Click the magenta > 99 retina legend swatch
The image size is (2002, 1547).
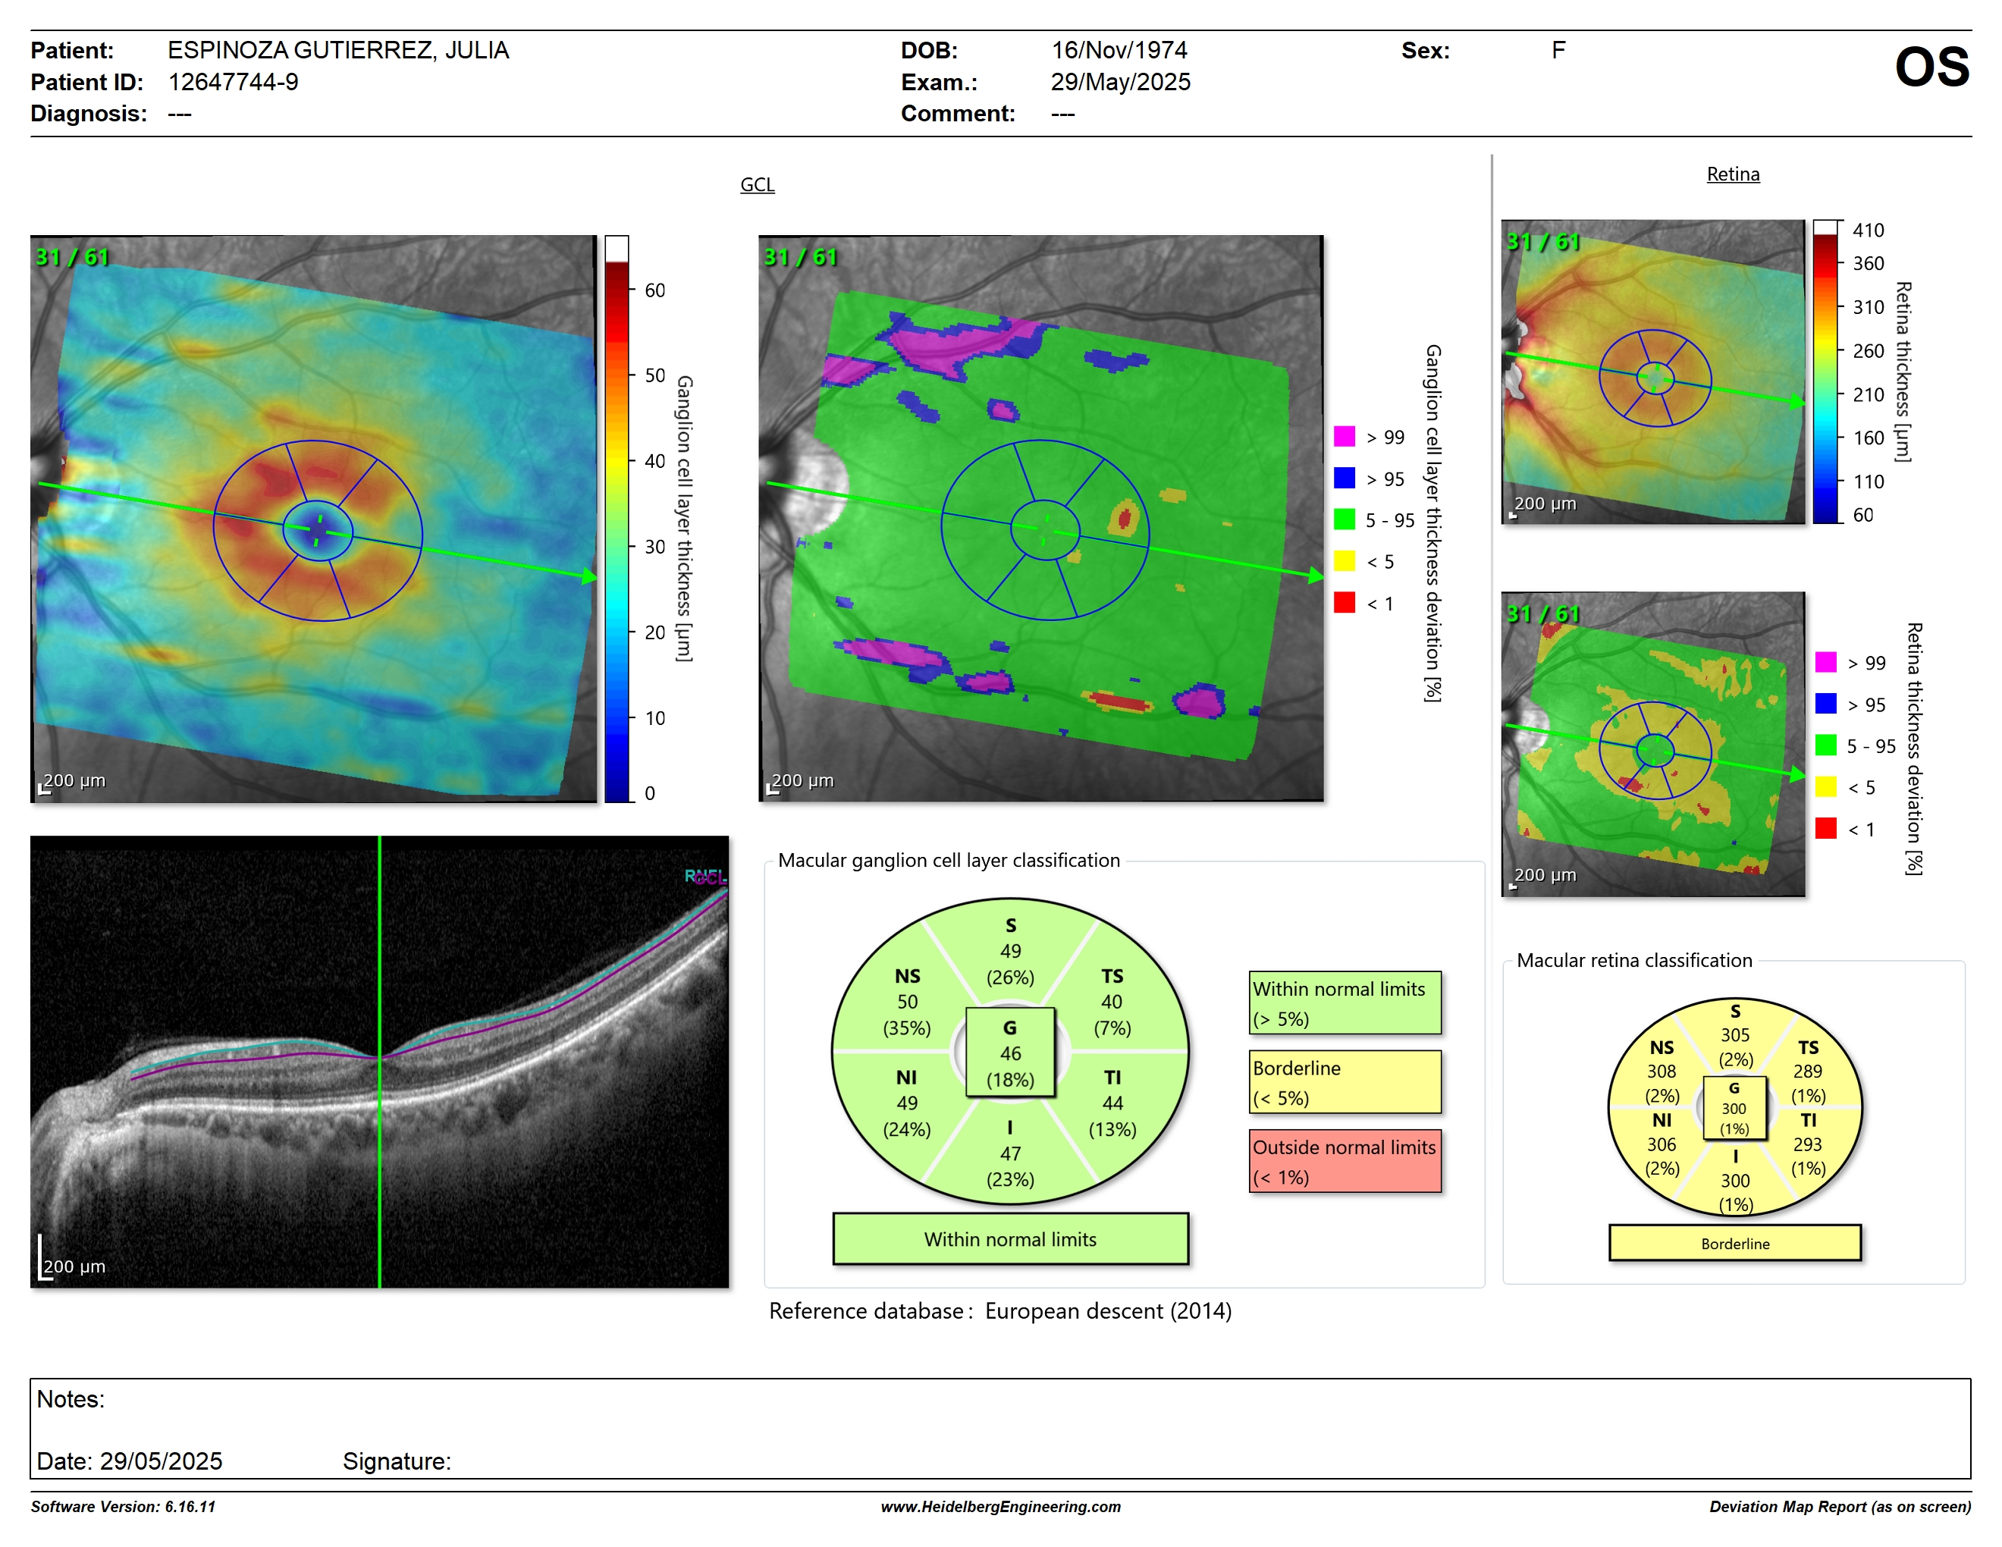coord(1825,662)
